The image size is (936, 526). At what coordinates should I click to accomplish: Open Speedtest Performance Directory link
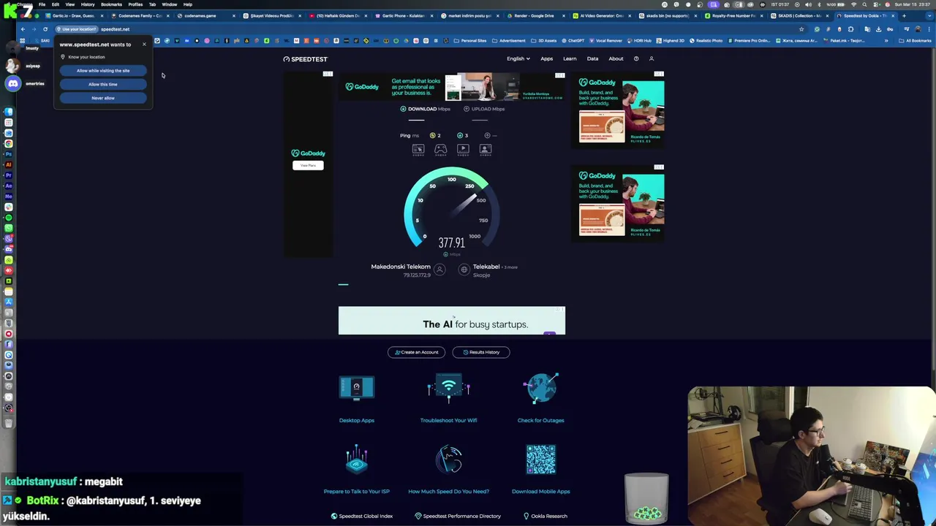tap(458, 516)
